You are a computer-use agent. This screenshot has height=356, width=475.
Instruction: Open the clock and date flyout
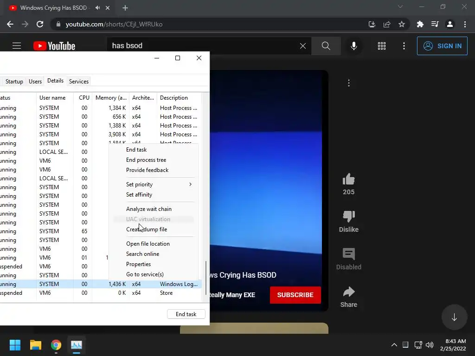tap(453, 345)
